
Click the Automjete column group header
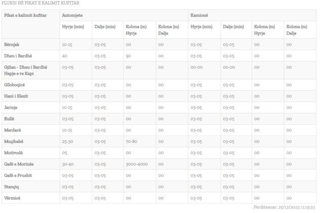(x=73, y=15)
